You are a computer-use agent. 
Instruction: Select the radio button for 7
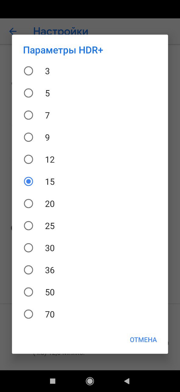pyautogui.click(x=28, y=115)
